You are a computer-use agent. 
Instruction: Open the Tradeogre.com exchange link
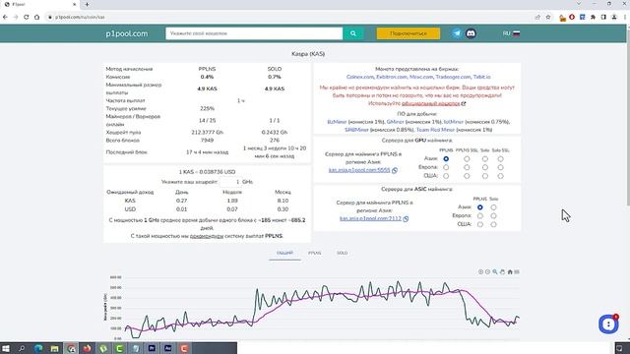tap(453, 77)
